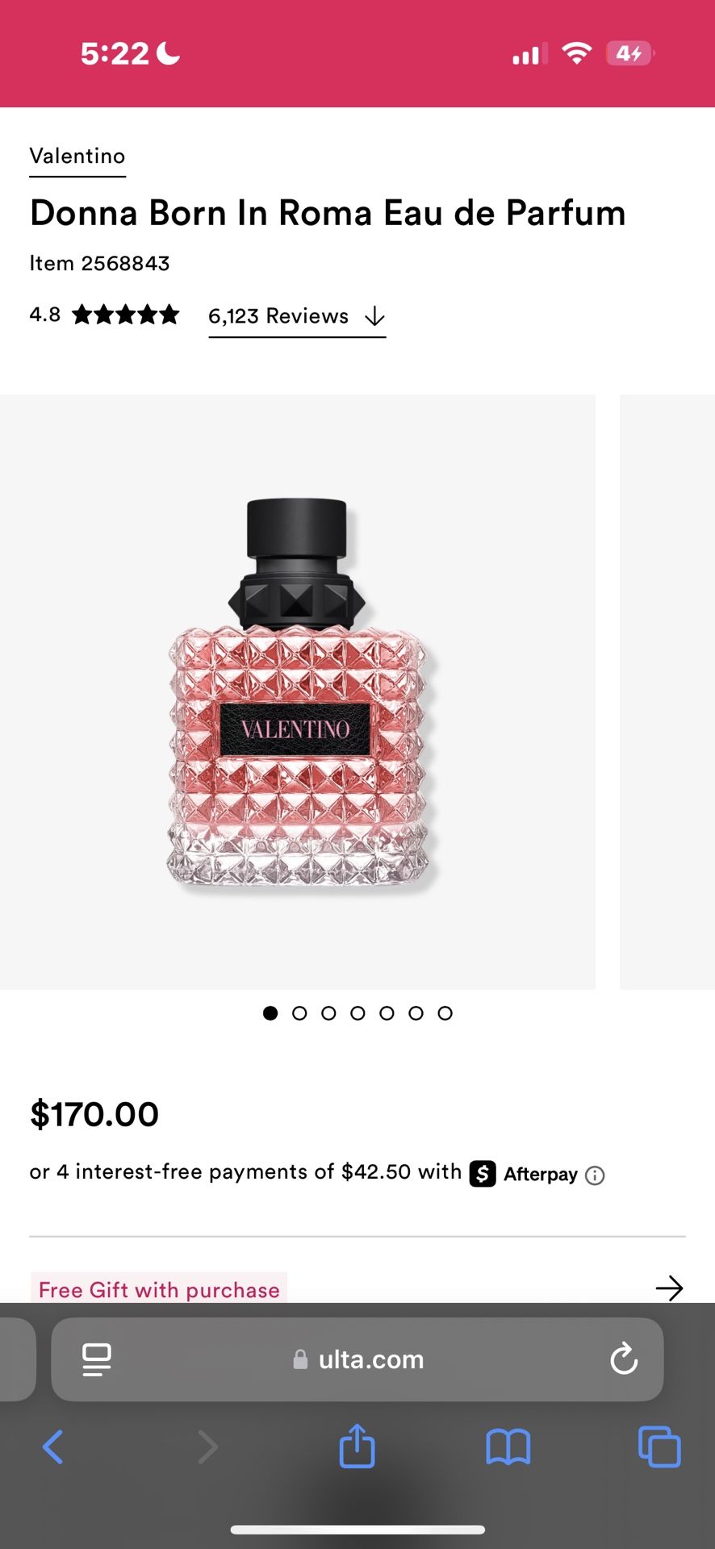
Task: Open the Valentino brand link
Action: point(77,157)
